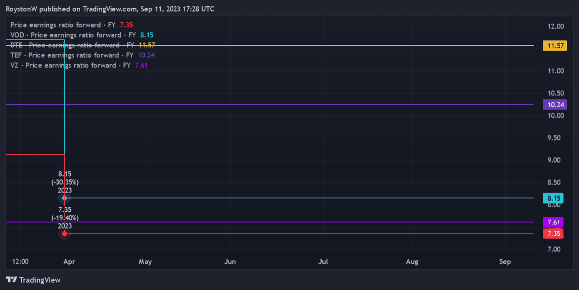
Task: Select the yellow 11.57 price tag
Action: (553, 46)
